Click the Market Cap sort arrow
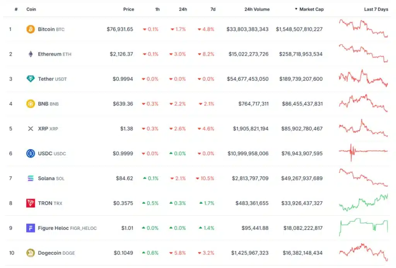The image size is (396, 268). [296, 9]
